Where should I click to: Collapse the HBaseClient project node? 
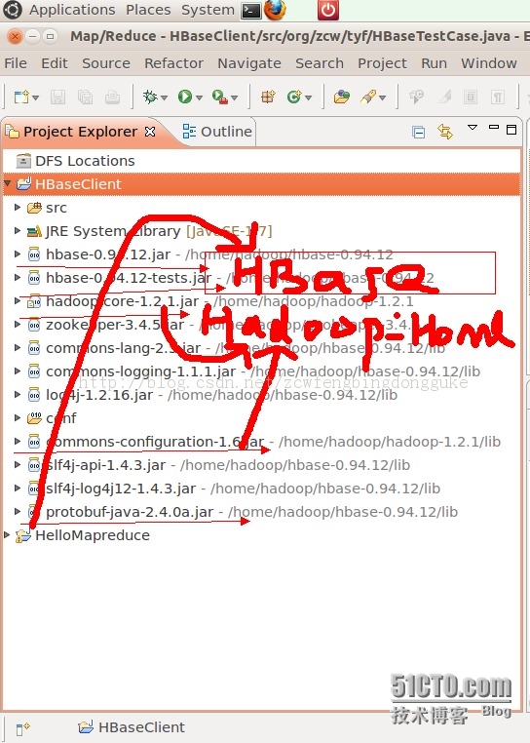point(7,183)
